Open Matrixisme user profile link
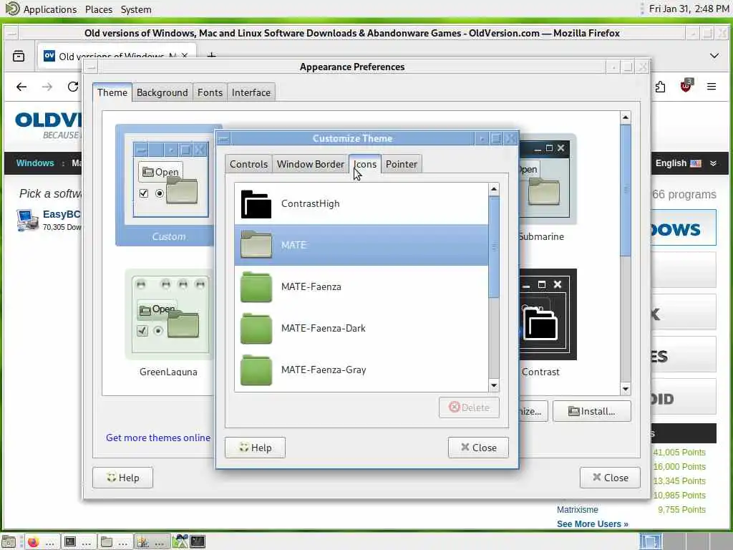733x550 pixels. click(x=578, y=510)
